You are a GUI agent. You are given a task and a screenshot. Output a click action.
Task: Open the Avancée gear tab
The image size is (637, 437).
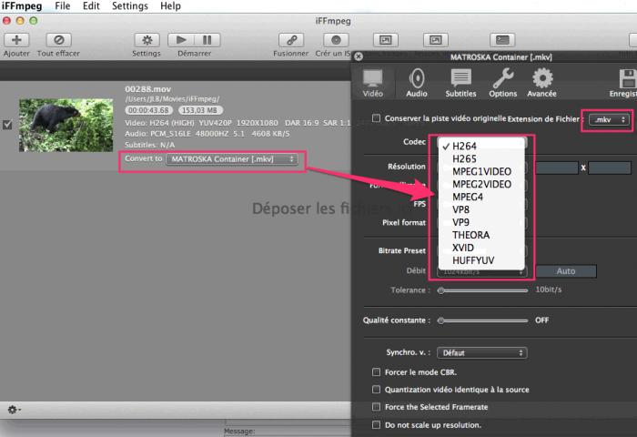tap(542, 83)
